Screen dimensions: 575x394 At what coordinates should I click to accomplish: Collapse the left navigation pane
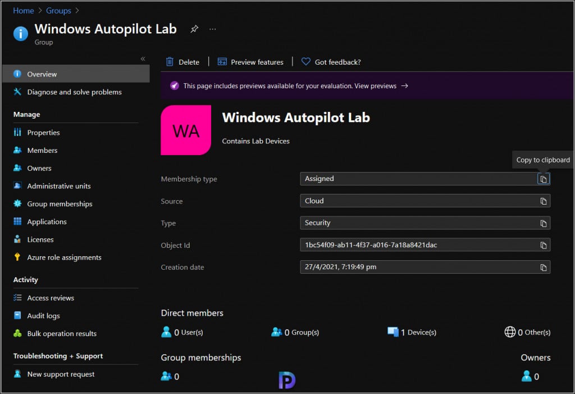(143, 59)
